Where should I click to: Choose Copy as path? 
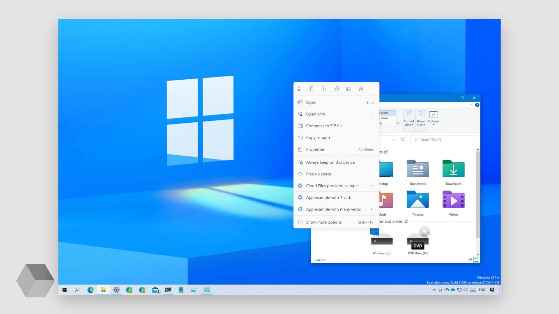336,138
